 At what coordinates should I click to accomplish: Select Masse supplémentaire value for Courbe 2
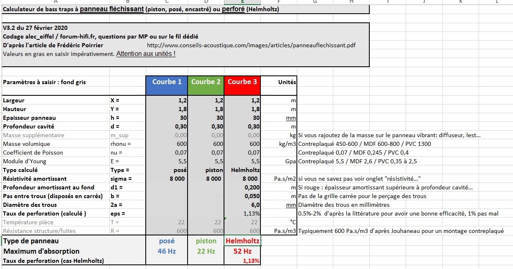point(206,135)
